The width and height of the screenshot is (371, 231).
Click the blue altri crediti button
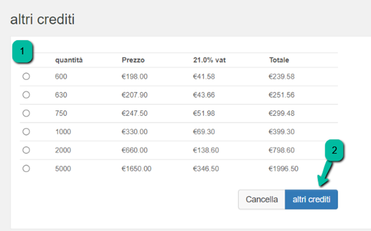click(x=311, y=200)
